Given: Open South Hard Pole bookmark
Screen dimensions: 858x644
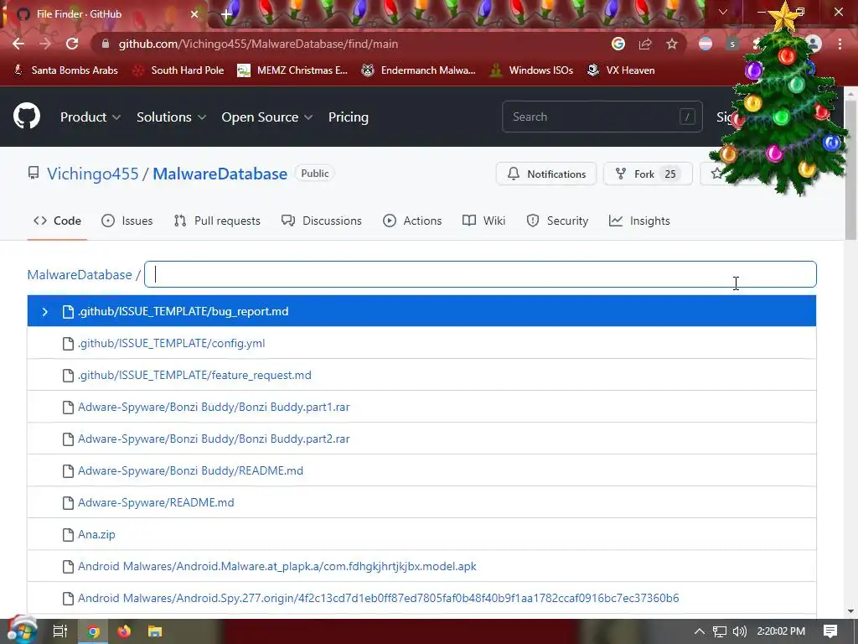Looking at the screenshot, I should (178, 70).
